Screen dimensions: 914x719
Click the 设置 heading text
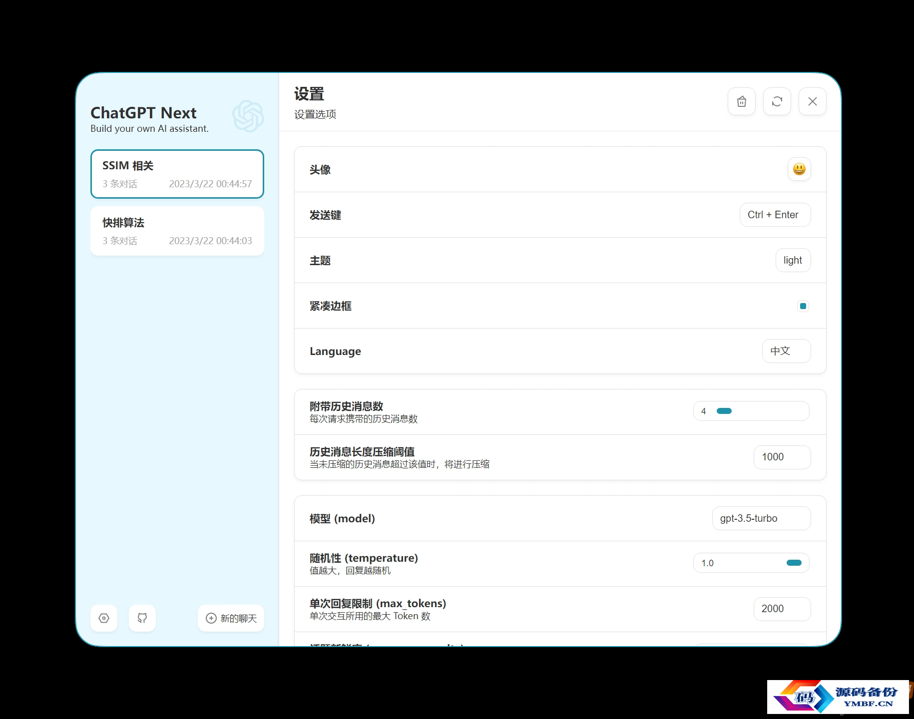(309, 94)
